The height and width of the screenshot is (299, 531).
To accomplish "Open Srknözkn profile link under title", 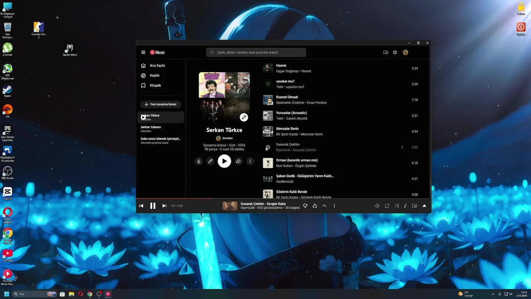I will 224,138.
